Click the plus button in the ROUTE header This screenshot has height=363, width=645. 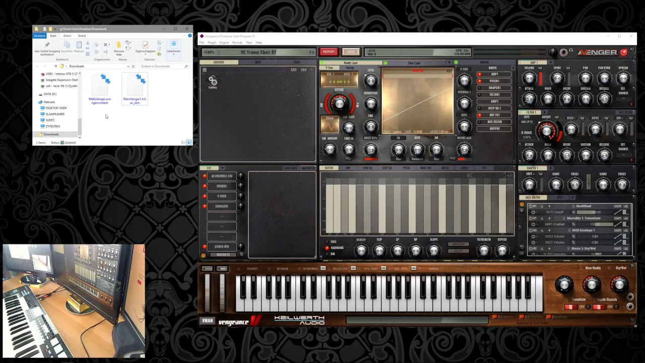pyautogui.click(x=512, y=68)
